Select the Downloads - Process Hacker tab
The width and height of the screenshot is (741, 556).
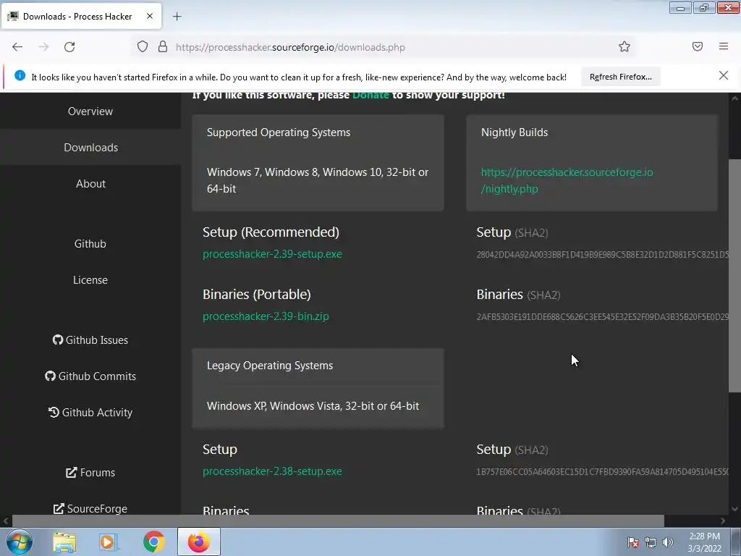click(81, 17)
